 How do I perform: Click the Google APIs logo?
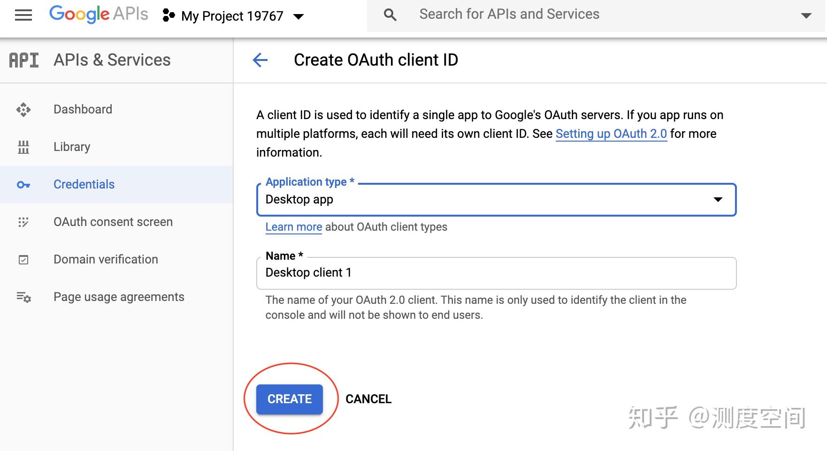coord(99,14)
